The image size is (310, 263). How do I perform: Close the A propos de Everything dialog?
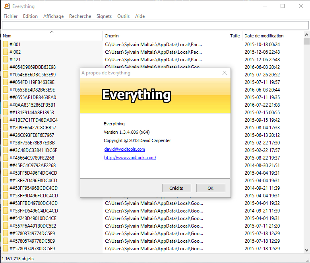pos(225,73)
